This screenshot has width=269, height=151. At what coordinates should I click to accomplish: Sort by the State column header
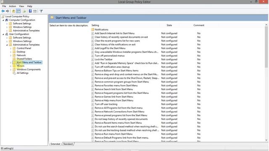169,25
